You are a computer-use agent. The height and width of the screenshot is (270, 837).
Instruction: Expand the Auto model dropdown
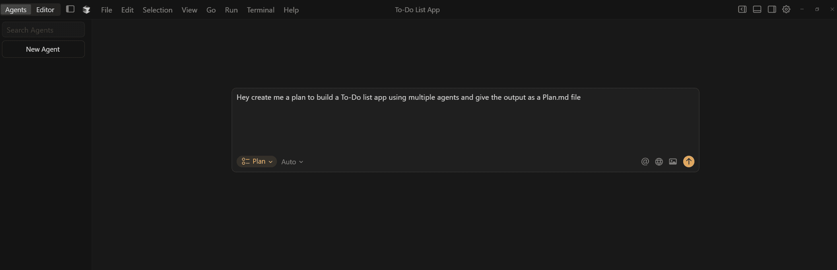pyautogui.click(x=292, y=162)
